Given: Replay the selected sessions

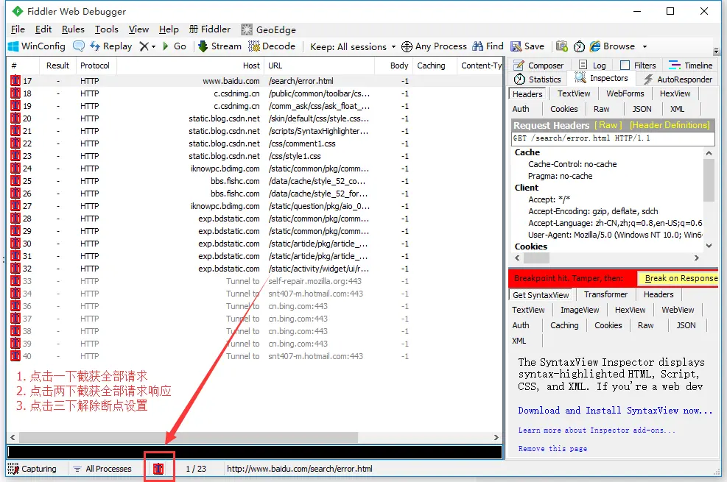Looking at the screenshot, I should pos(111,46).
